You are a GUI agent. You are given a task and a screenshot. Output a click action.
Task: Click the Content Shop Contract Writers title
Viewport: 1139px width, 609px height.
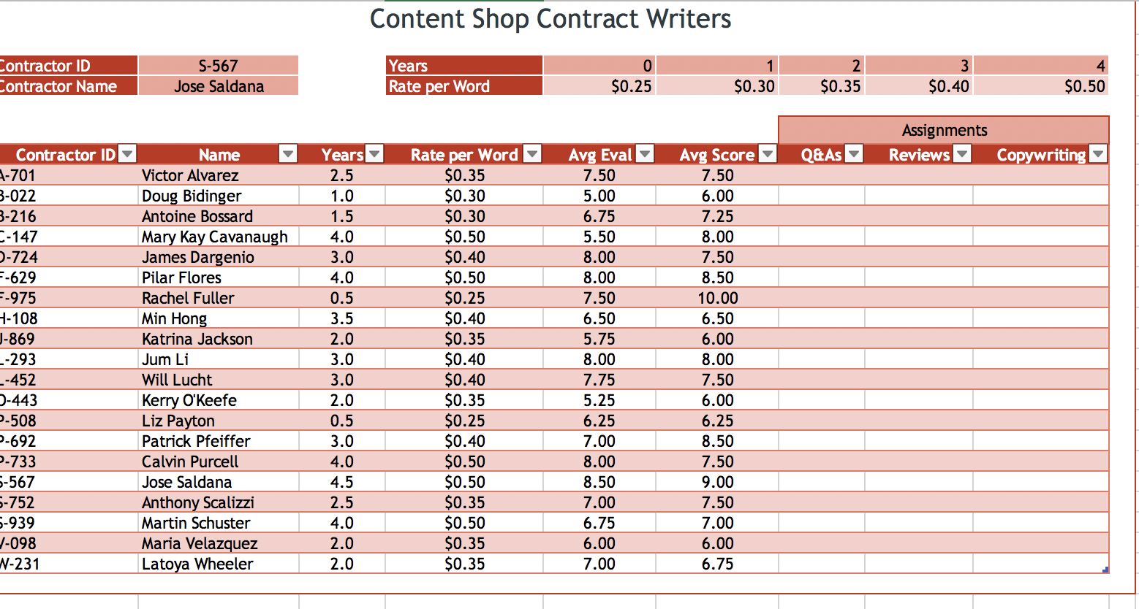point(550,19)
